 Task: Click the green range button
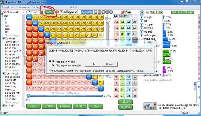49,12
